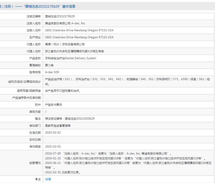The image size is (215, 183).
Task: Select the model value A-dec 500
Action: pyautogui.click(x=52, y=72)
